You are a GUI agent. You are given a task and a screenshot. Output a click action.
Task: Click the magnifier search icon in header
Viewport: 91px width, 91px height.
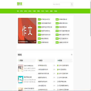(72, 4)
